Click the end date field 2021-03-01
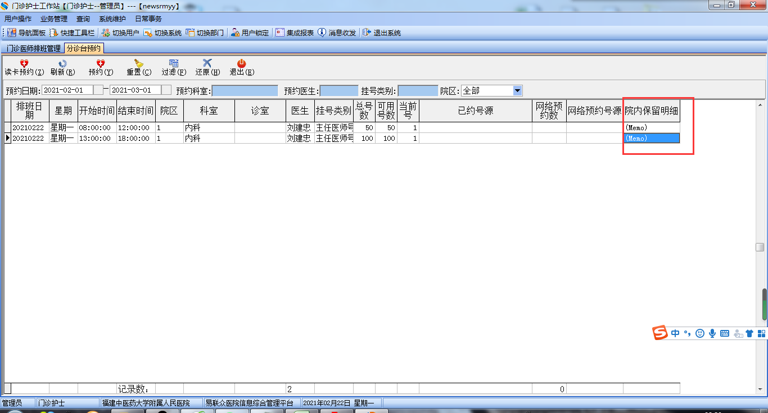The width and height of the screenshot is (768, 413). (x=135, y=90)
